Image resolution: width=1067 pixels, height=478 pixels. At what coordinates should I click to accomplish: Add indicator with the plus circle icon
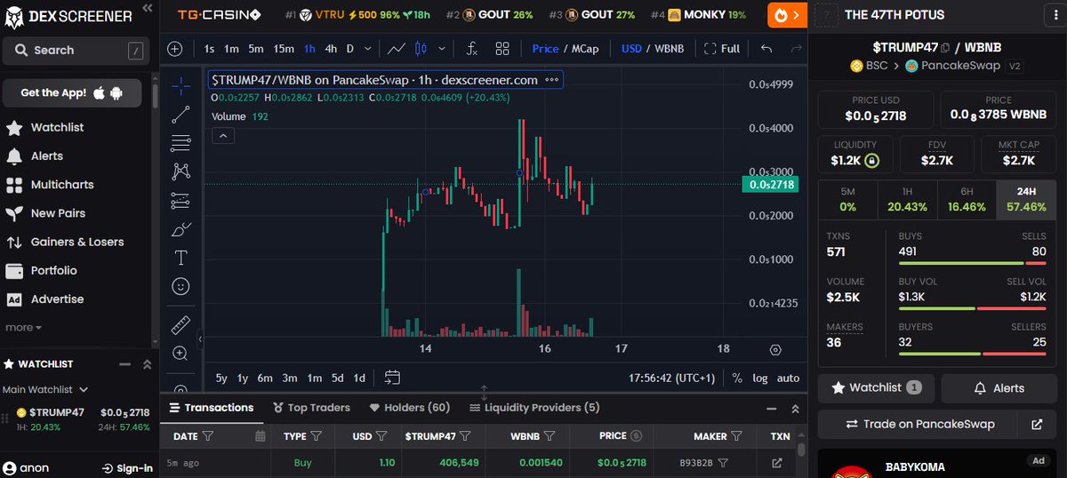tap(174, 49)
